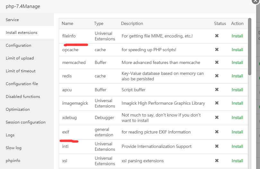This screenshot has width=260, height=169.
Task: Install the redis extension
Action: coord(237,76)
